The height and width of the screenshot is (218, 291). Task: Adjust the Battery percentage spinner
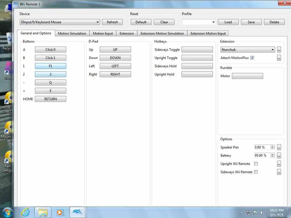(273, 156)
